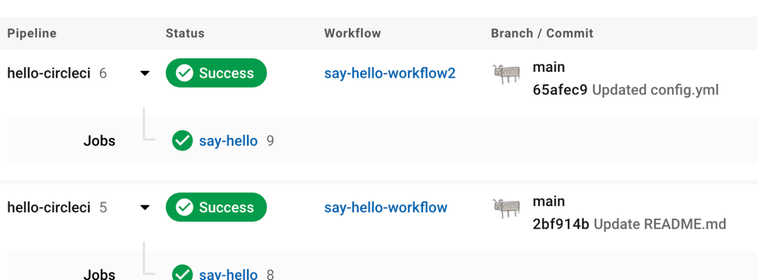Click the green check icon beside say-hello 9
The image size is (757, 280).
[182, 141]
